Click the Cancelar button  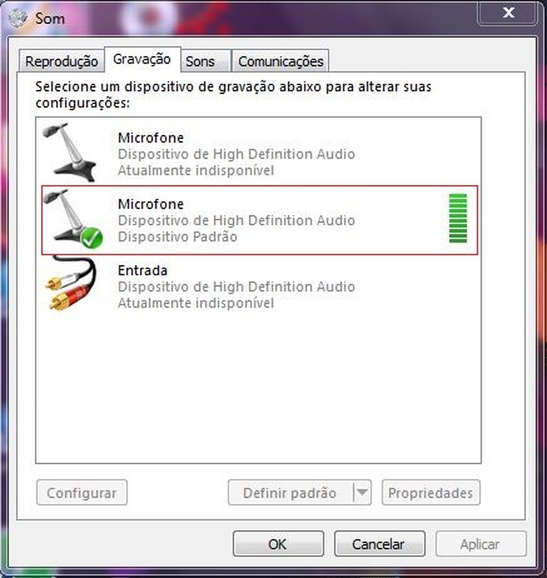point(380,544)
